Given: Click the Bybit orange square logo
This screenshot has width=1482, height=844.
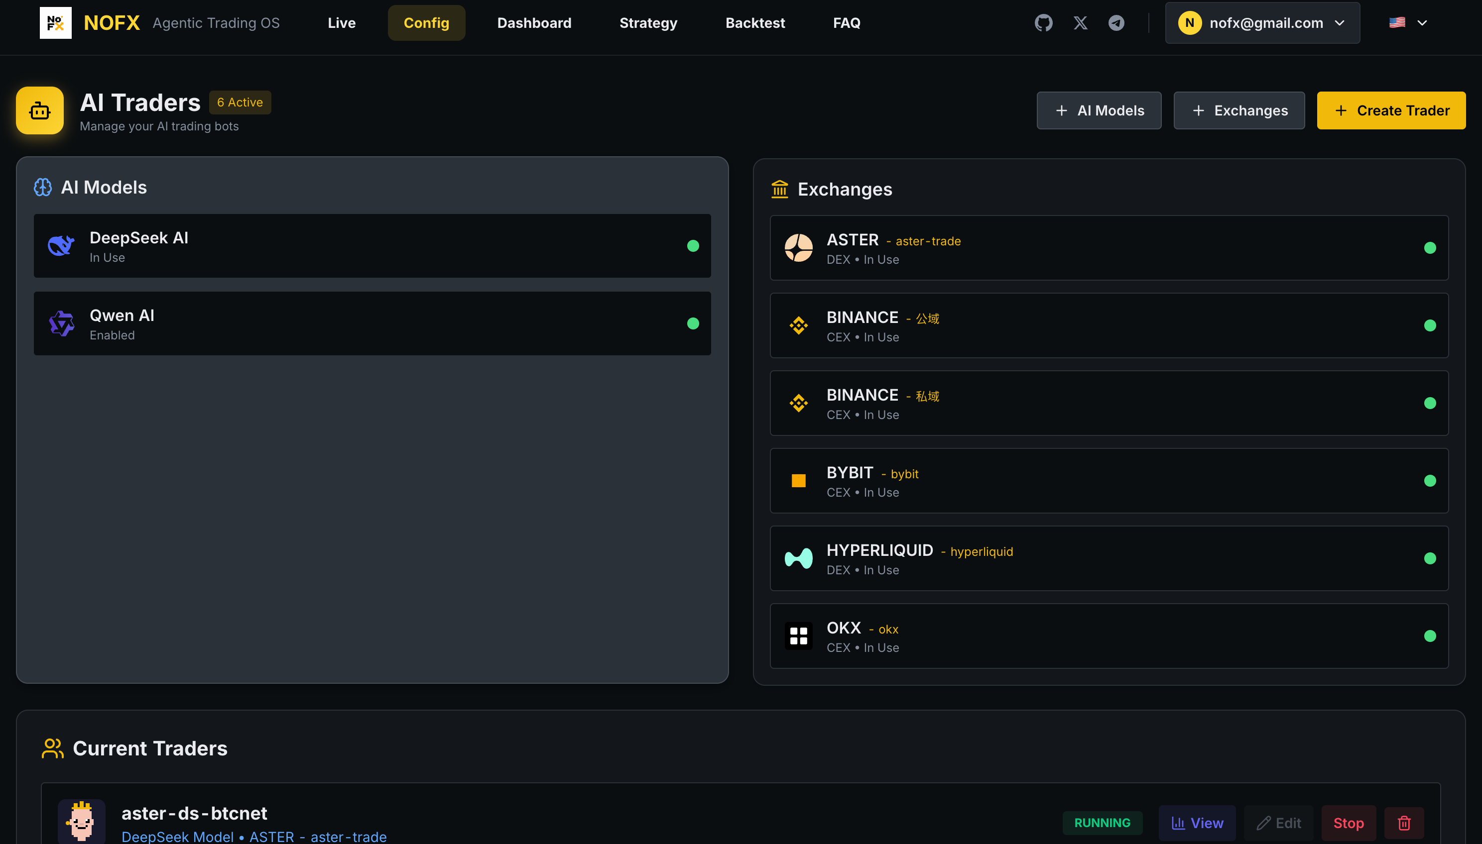Looking at the screenshot, I should (x=799, y=481).
